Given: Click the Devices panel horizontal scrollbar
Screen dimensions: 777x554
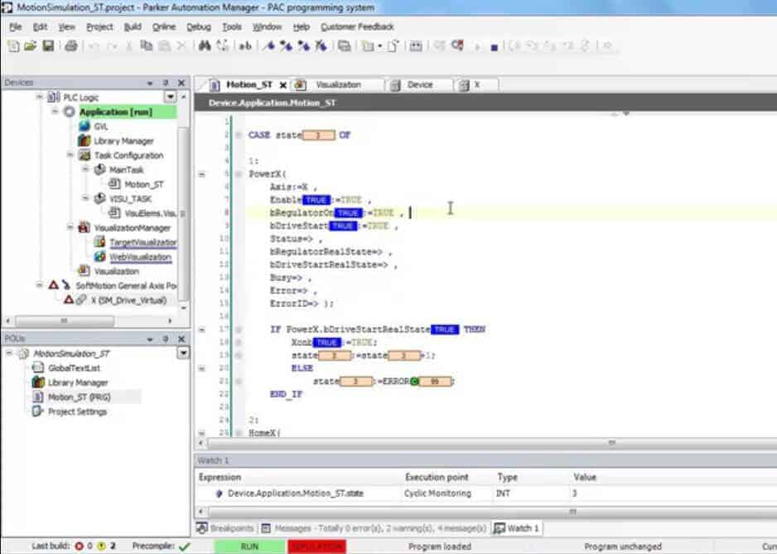Looking at the screenshot, I should coord(65,320).
